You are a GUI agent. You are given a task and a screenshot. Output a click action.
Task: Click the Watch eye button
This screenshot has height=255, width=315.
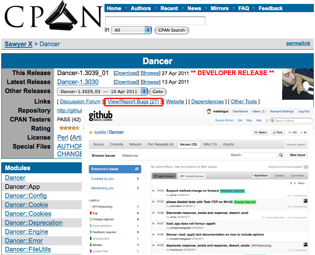pos(261,132)
